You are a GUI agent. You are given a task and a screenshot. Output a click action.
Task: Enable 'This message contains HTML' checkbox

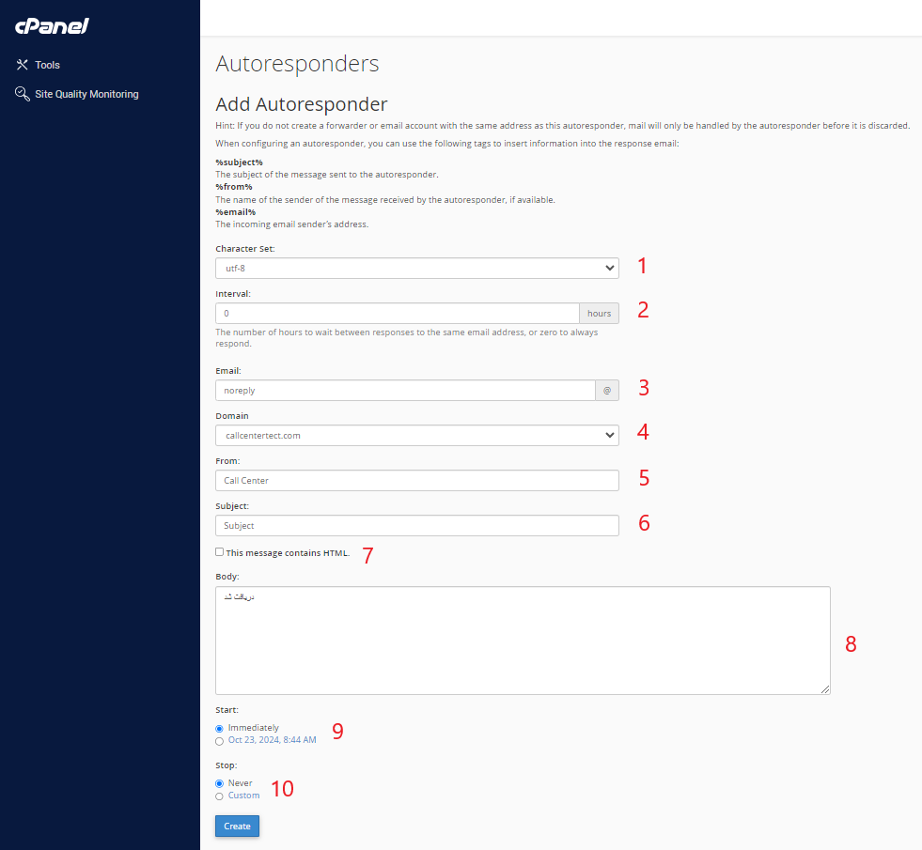(x=220, y=552)
